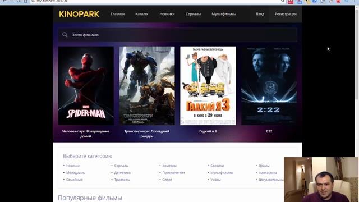The image size is (359, 202).
Task: Go to Новинки in top navigation
Action: [167, 14]
